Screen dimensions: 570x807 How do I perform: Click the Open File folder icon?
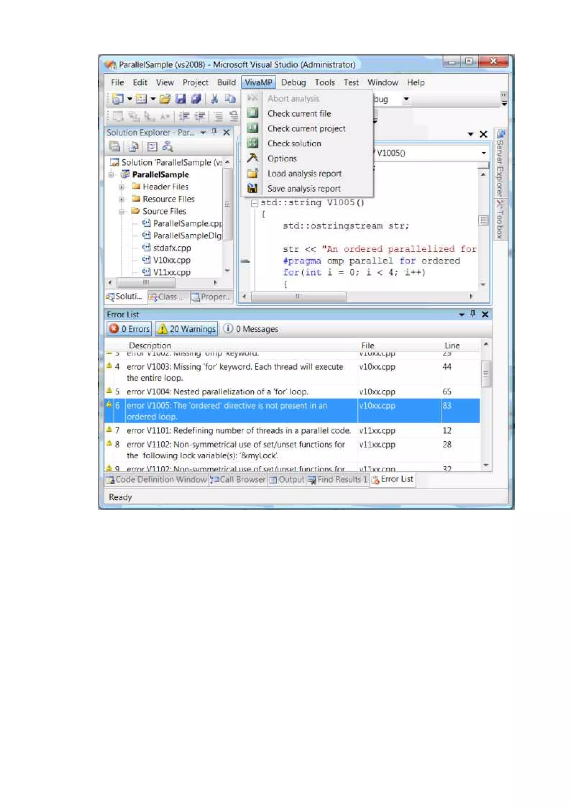click(165, 99)
